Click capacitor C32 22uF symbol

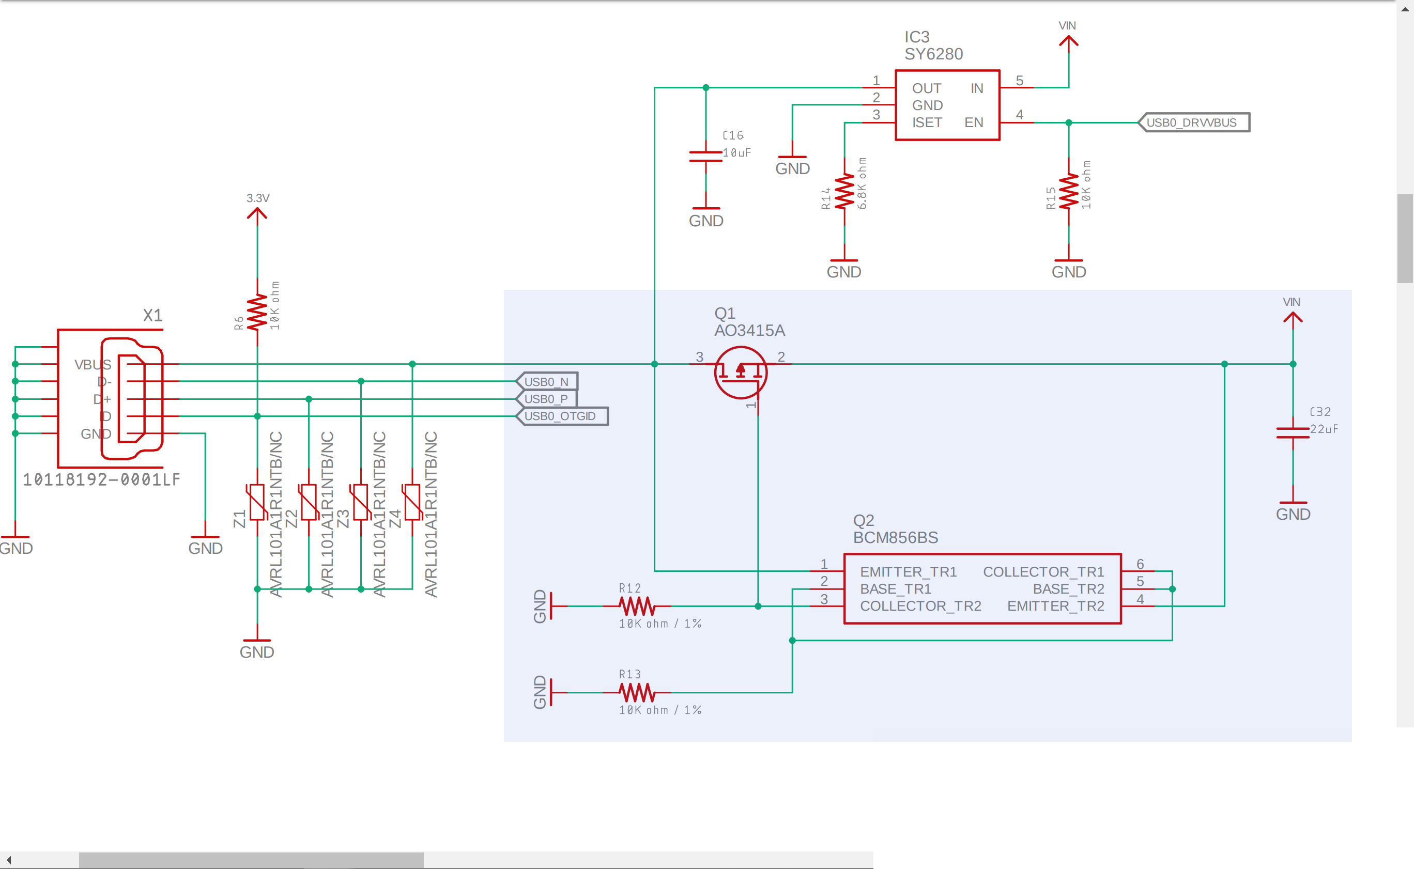(x=1293, y=433)
